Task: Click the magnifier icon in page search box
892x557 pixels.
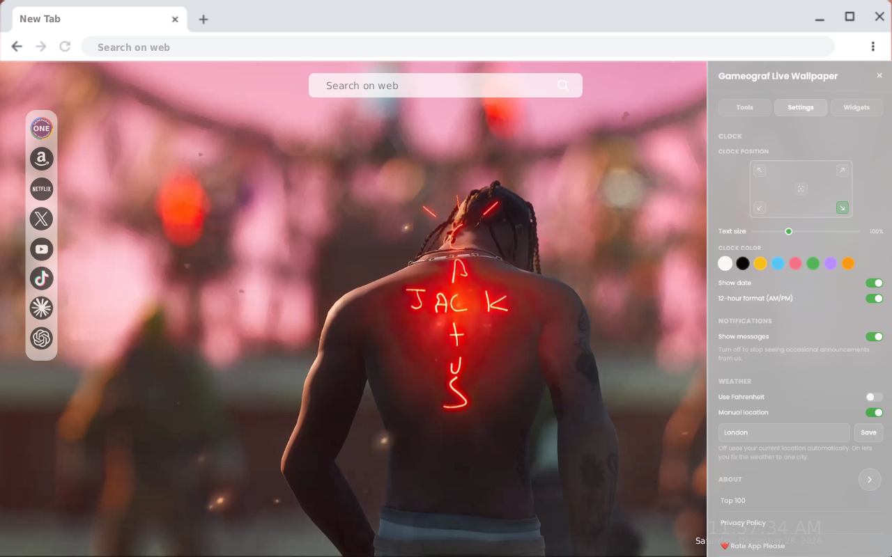Action: (x=563, y=86)
